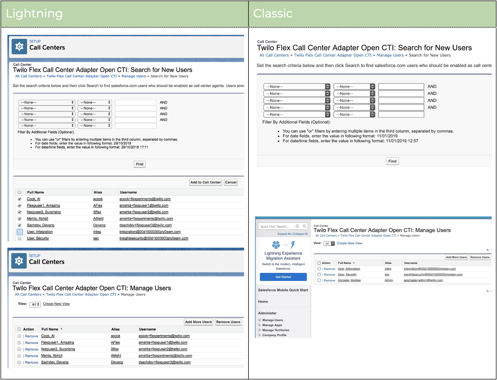This screenshot has width=497, height=380.
Task: Click the magnifier icon in Quick Find search
Action: click(x=305, y=226)
